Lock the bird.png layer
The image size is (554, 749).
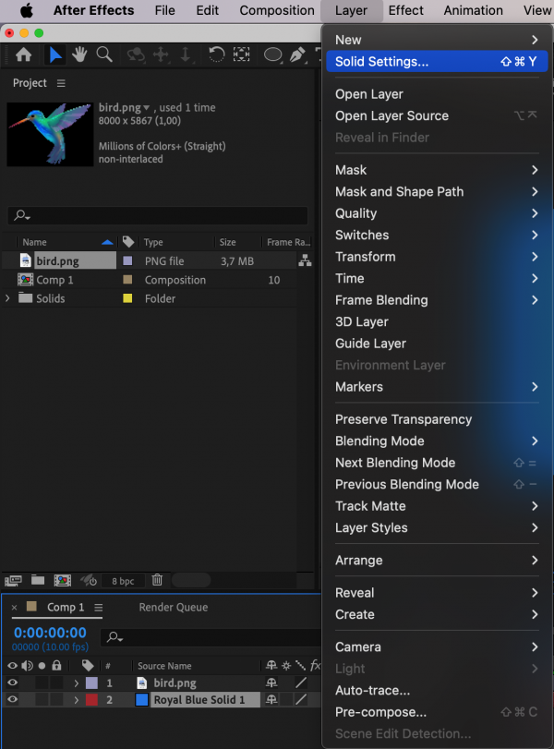click(x=57, y=682)
